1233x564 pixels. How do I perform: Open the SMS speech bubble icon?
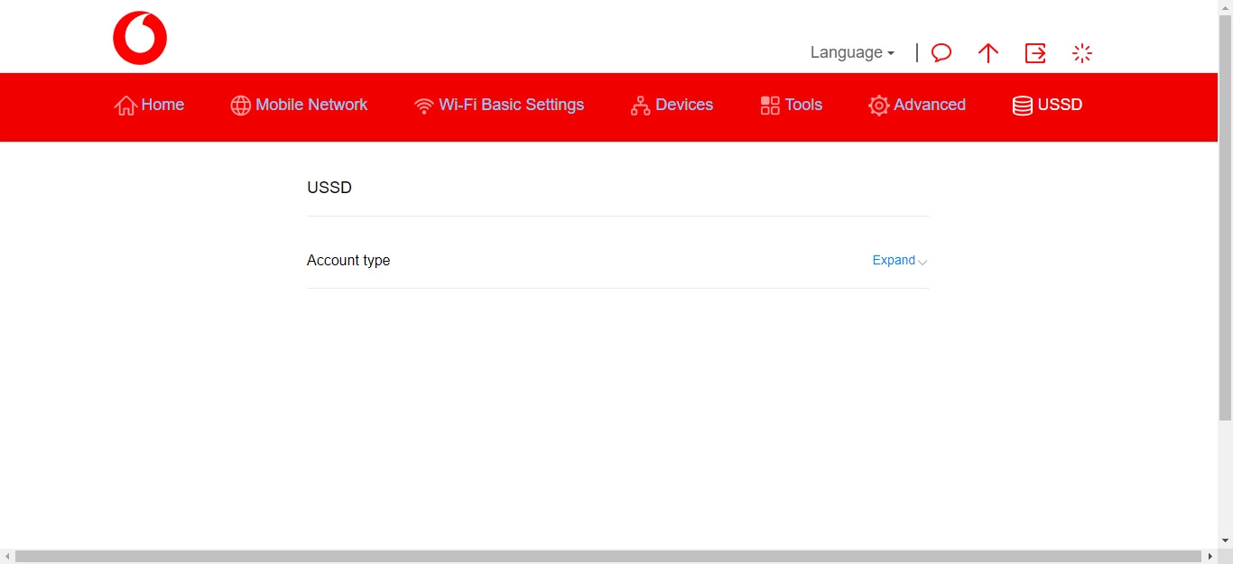click(941, 53)
